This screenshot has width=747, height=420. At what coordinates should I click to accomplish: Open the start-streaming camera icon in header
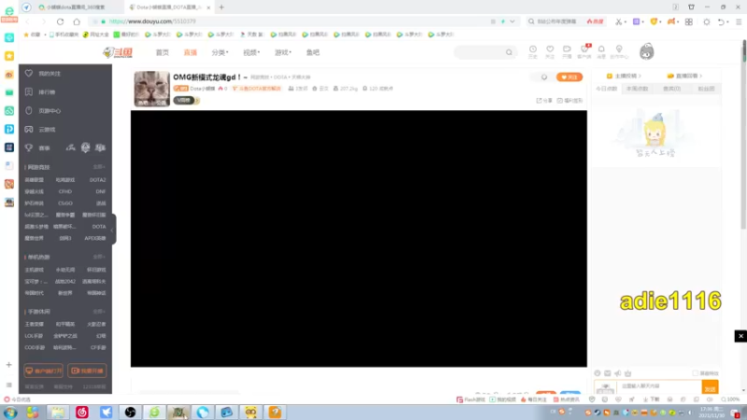[567, 49]
